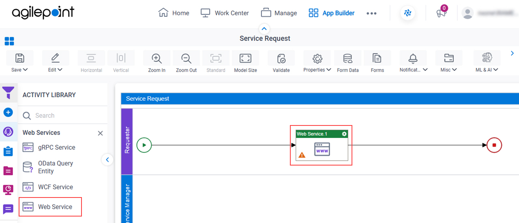Screen dimensions: 519x223
Task: Fit to Model Size
Action: (x=245, y=62)
